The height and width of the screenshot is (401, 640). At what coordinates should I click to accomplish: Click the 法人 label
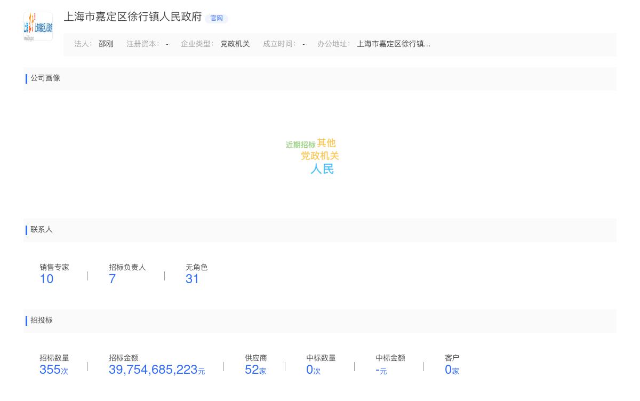click(83, 44)
